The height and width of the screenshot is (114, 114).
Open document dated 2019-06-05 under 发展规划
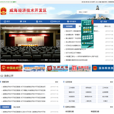tap(24, 112)
